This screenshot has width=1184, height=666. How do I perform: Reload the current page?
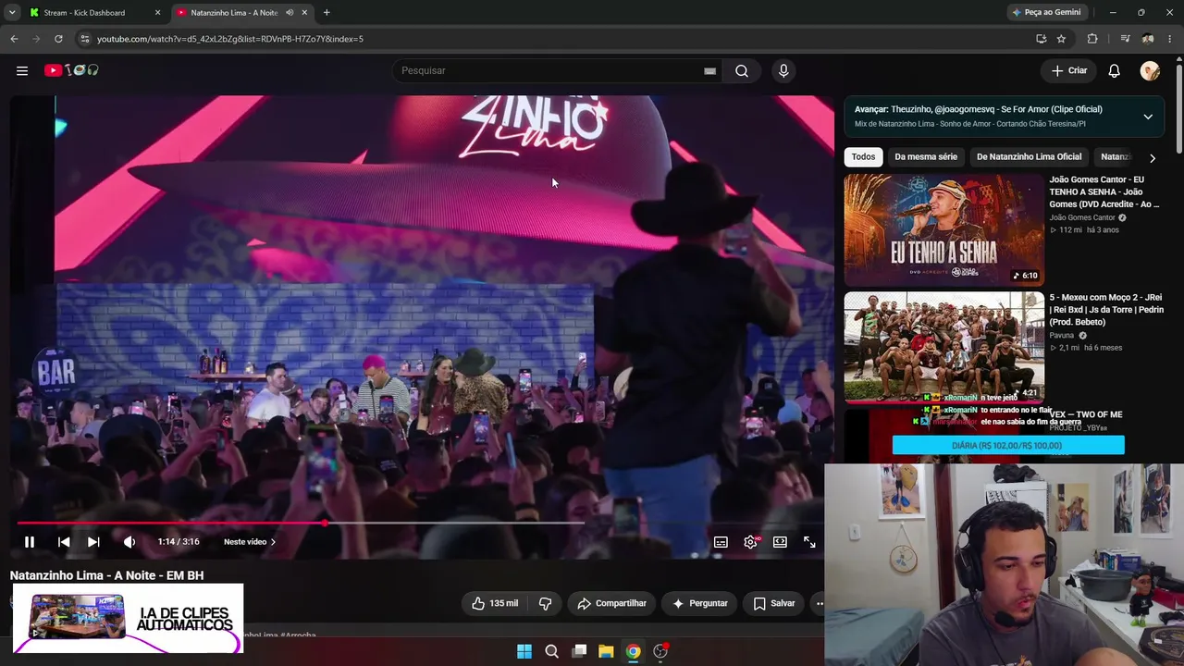click(58, 39)
